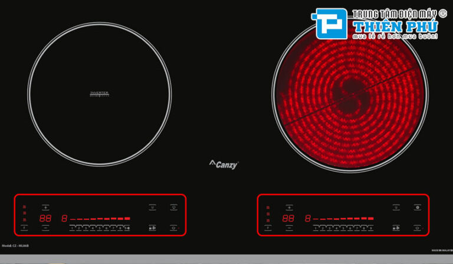The width and height of the screenshot is (453, 264).
Task: Tap the U-shaped icon key on the left panel
Action: [x=152, y=207]
